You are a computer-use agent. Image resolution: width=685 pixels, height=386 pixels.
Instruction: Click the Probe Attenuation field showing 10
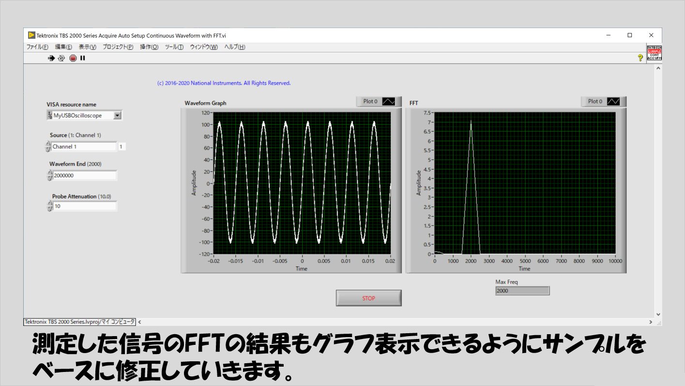pyautogui.click(x=85, y=206)
